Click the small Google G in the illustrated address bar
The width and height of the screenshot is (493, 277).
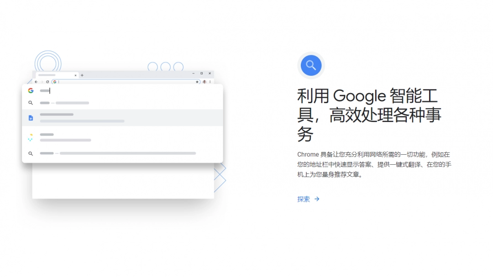click(x=55, y=82)
